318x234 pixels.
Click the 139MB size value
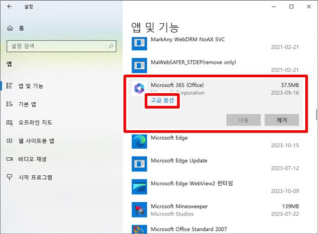point(290,206)
